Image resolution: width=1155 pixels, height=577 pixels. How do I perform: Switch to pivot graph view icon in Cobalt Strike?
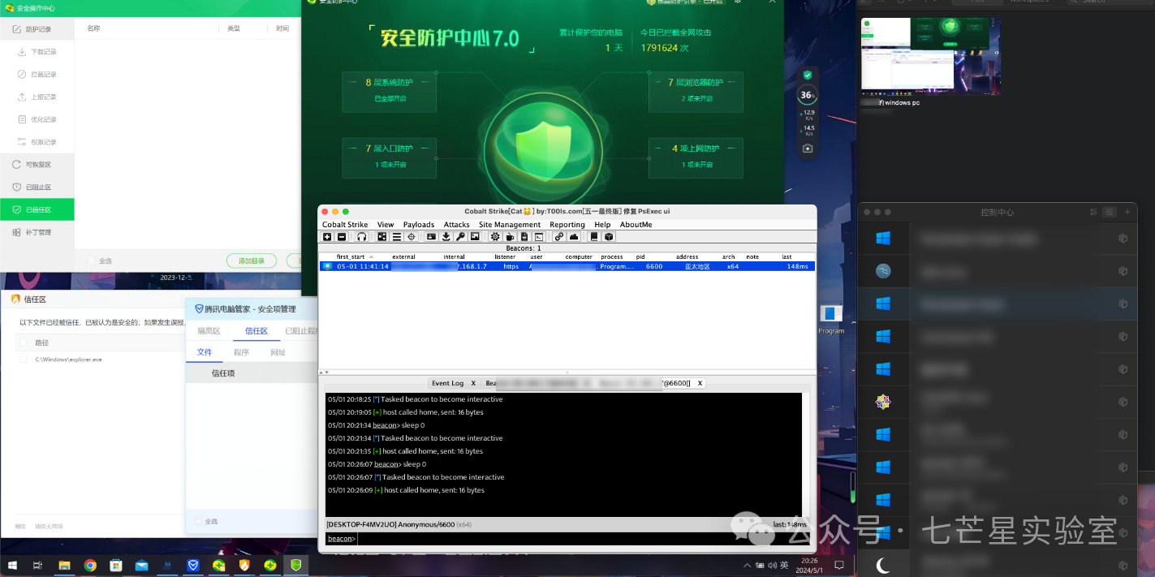[382, 237]
